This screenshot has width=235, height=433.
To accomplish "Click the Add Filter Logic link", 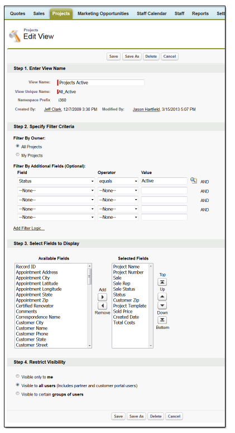I will pos(28,228).
